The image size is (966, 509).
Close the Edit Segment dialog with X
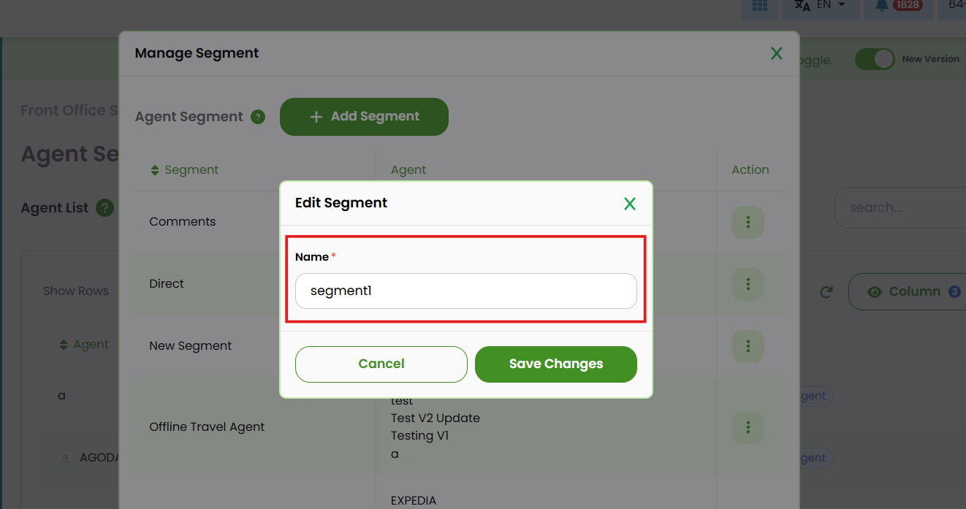coord(630,204)
